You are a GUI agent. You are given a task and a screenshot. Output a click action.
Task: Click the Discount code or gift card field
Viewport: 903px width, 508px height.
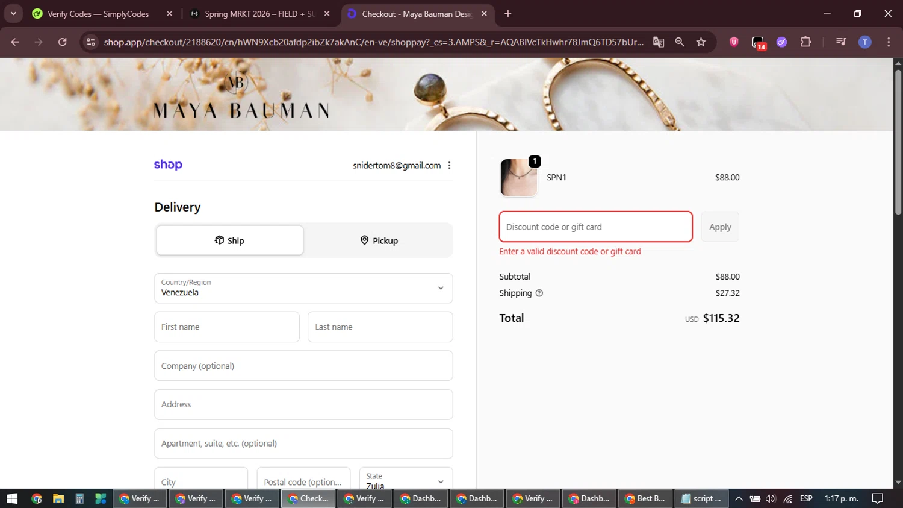click(596, 227)
